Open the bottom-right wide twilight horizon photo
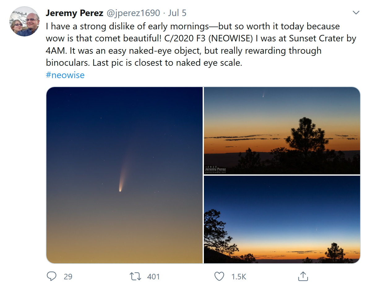The image size is (370, 288). click(282, 219)
